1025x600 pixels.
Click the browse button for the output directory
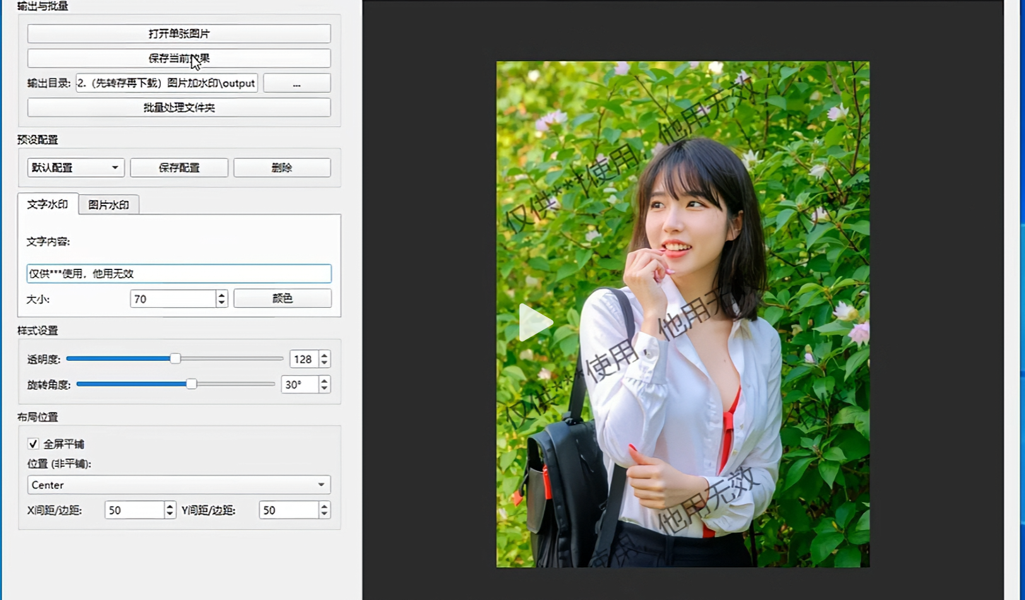(297, 83)
